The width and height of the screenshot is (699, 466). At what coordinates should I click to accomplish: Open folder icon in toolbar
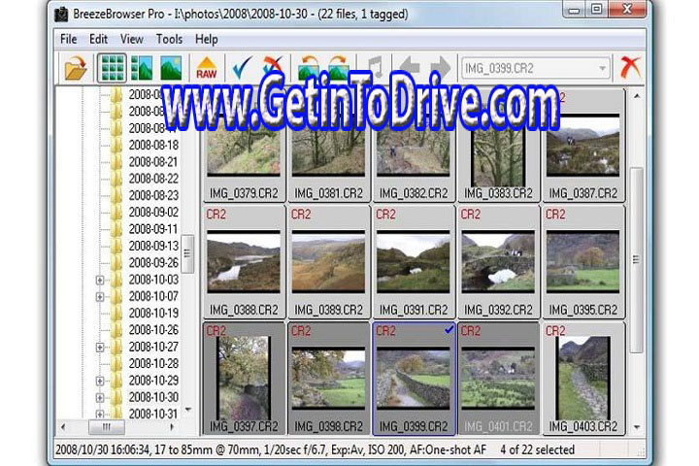pyautogui.click(x=76, y=68)
